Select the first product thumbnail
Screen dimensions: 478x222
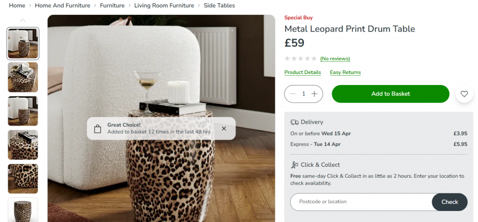[23, 44]
